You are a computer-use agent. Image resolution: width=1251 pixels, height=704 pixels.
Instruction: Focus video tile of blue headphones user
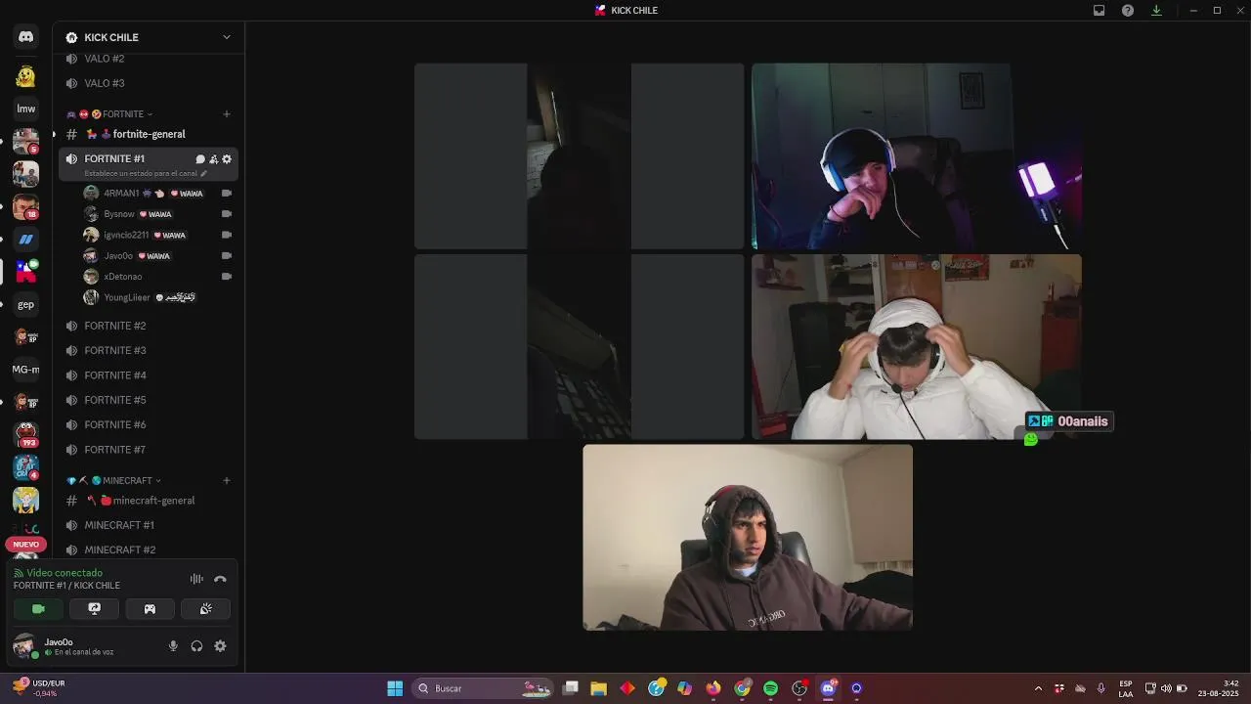[917, 156]
